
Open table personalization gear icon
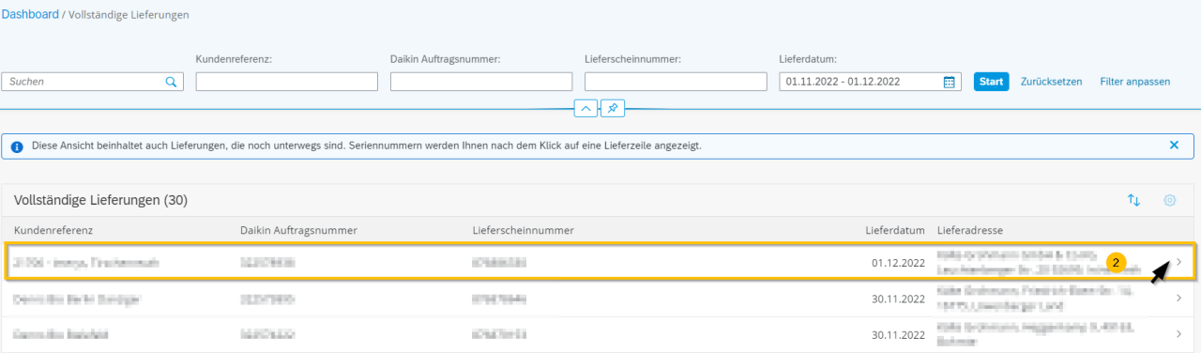pos(1170,200)
